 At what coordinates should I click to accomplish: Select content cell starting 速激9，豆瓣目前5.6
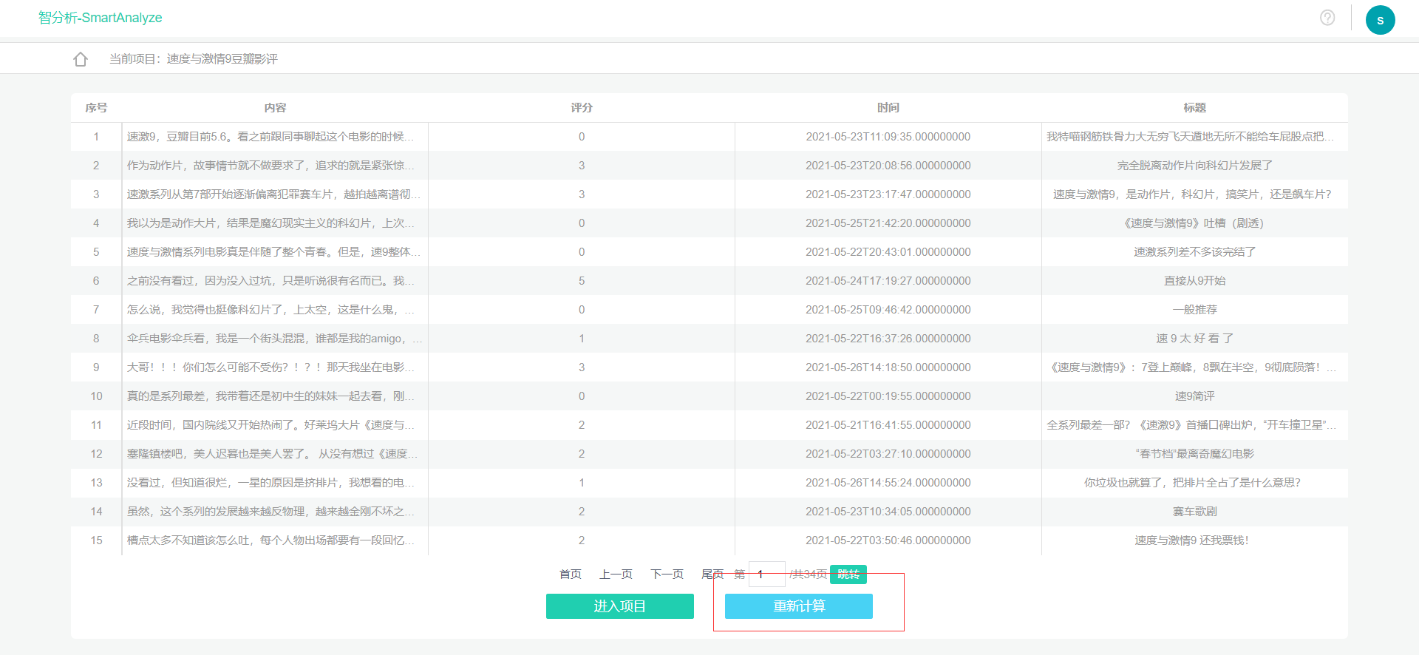275,137
